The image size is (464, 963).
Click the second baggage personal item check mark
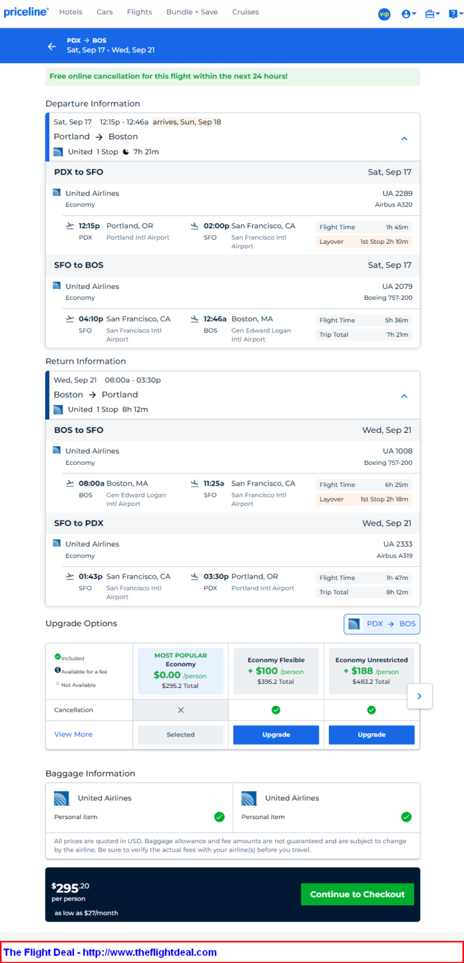[x=407, y=817]
